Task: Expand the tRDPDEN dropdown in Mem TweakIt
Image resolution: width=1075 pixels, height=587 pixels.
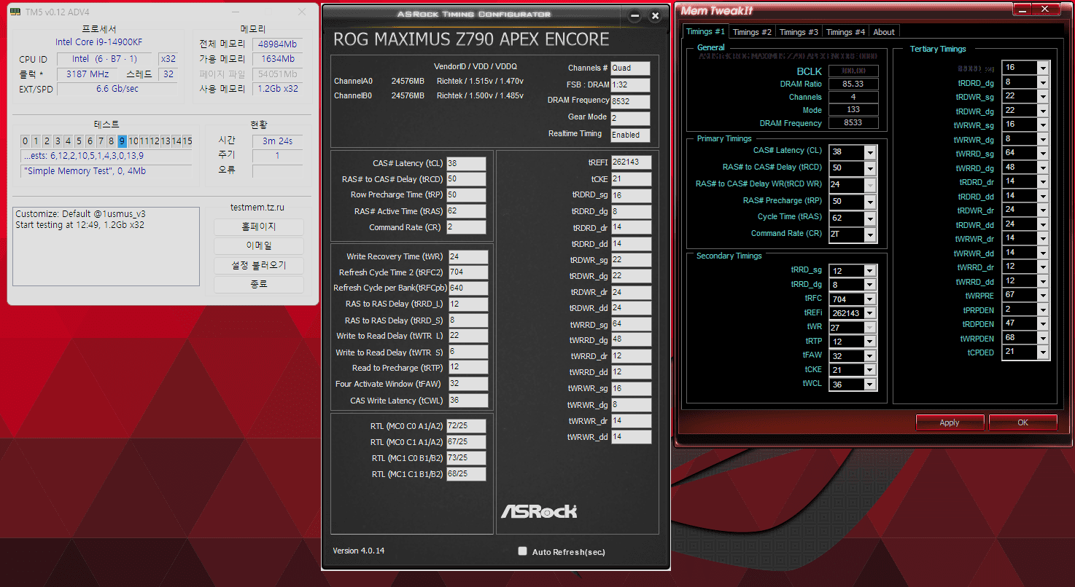Action: pos(1043,324)
